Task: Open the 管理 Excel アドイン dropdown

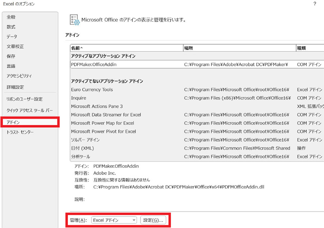Action: 114,220
